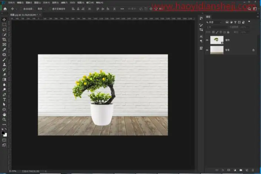Open the layer filter type dropdown
Screen dimensions: 261x174
coord(214,22)
